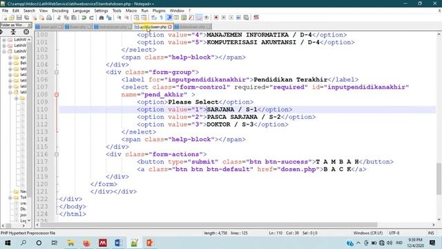Save the current file with the Save icon
Screen dimensions: 442x249
pyautogui.click(x=19, y=17)
